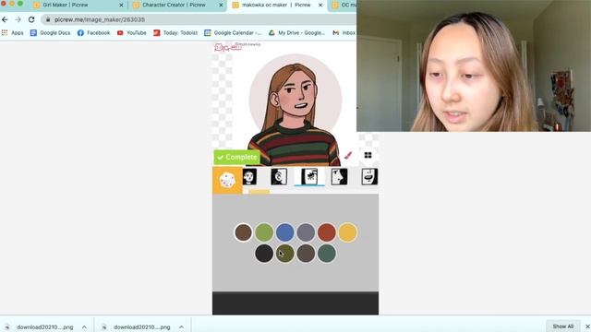This screenshot has width=591, height=332.
Task: Open the Google Docs bookmark
Action: tap(50, 33)
